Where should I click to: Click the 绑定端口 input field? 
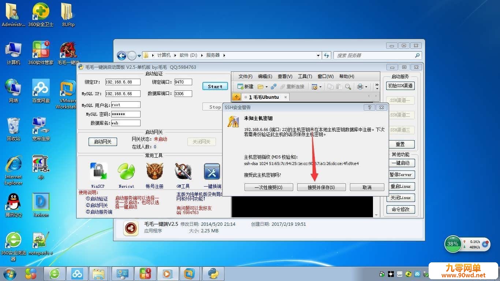point(183,82)
